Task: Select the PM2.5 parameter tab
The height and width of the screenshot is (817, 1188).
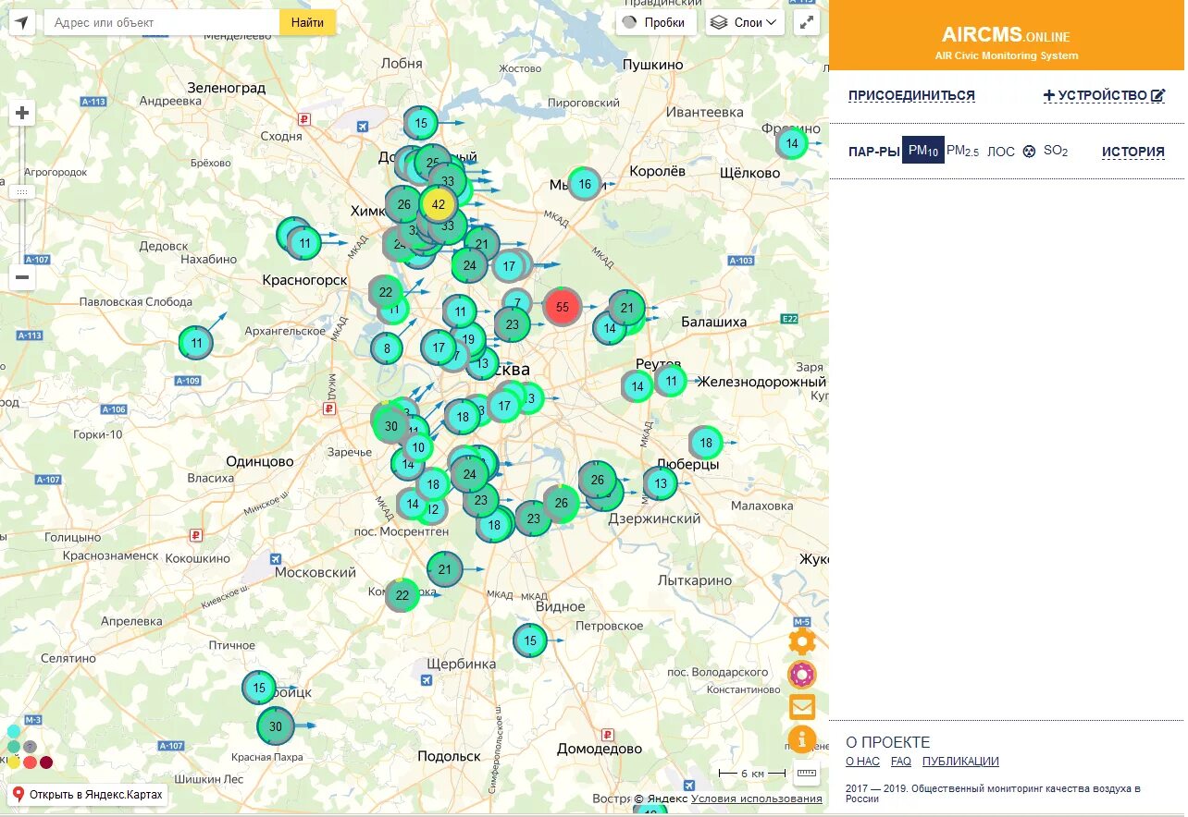Action: click(962, 151)
